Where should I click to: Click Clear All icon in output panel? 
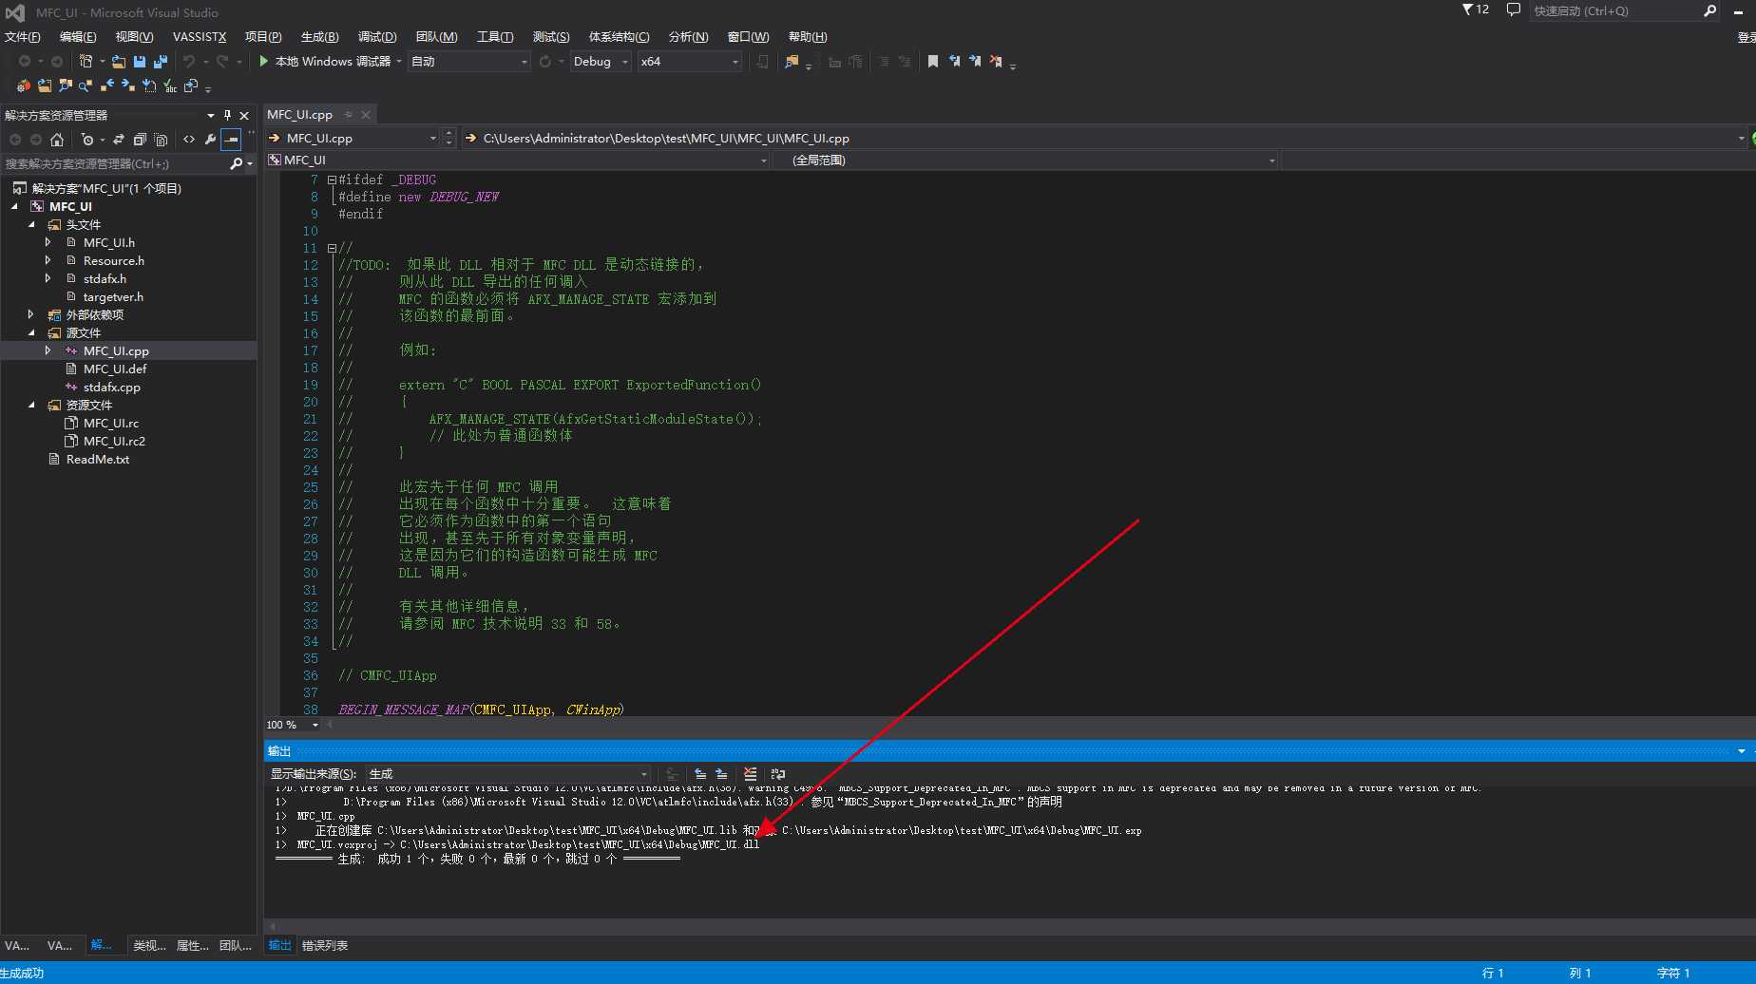751,774
